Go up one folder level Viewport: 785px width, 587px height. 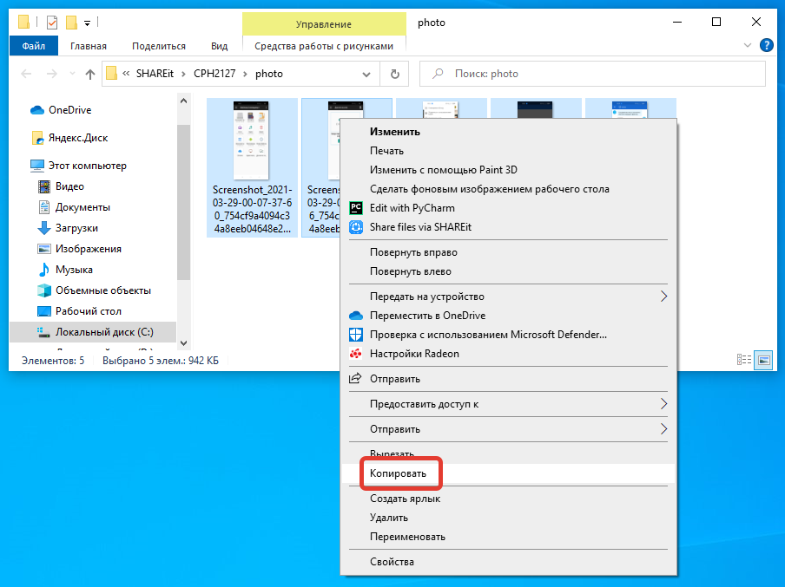90,75
